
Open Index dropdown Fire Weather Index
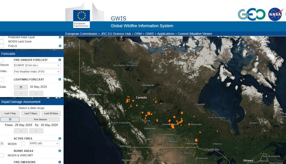pos(37,72)
